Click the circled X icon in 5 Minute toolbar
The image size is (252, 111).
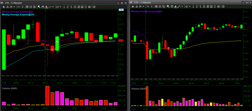pos(94,7)
